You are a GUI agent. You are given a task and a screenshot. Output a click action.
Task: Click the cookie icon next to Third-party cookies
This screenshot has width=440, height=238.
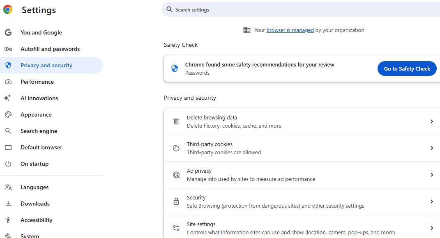coord(176,148)
